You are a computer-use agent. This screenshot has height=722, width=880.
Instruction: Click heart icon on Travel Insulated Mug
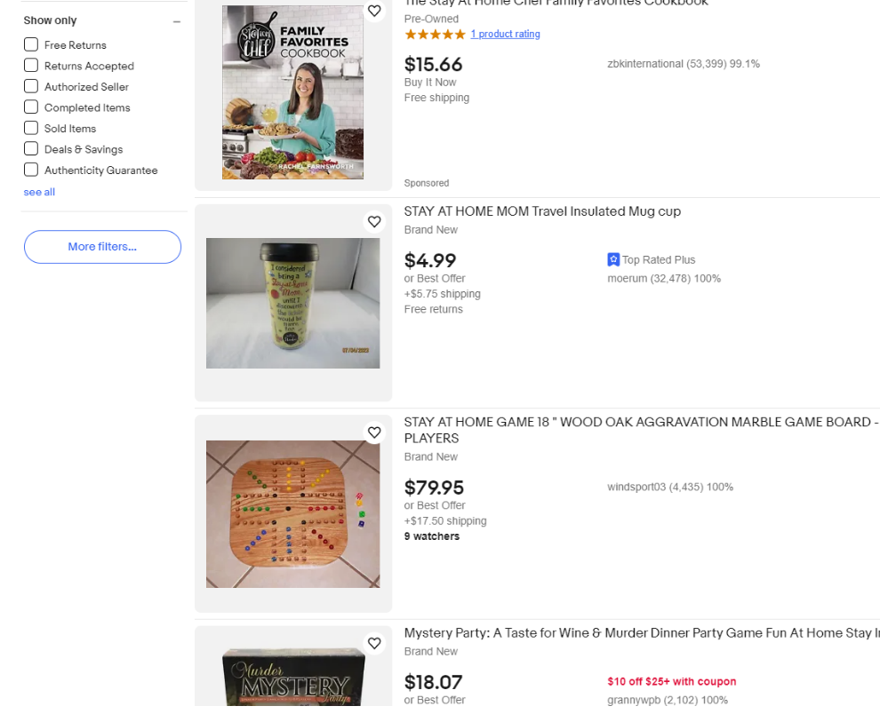(x=374, y=222)
